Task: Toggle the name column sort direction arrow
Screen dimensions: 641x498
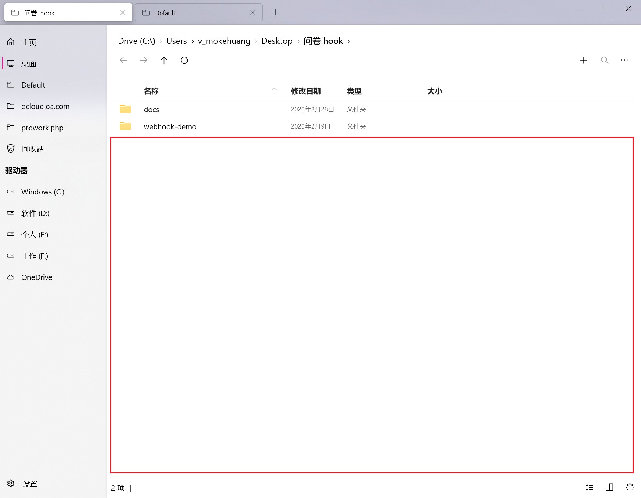Action: (275, 91)
